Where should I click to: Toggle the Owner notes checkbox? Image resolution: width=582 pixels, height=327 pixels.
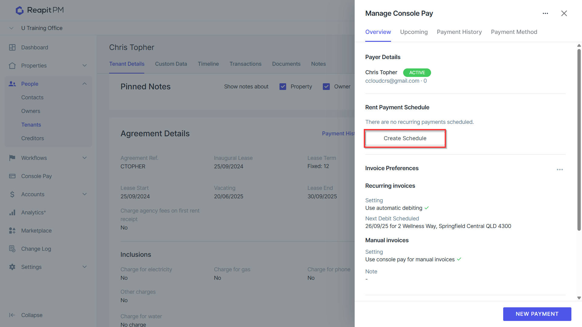[x=326, y=87]
